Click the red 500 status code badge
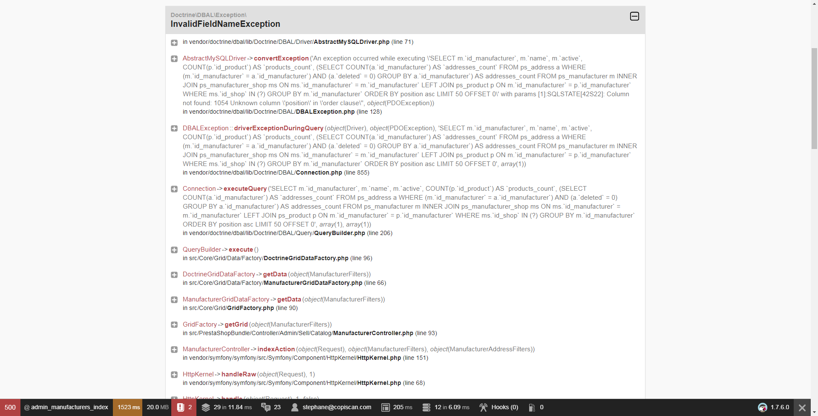 click(10, 407)
